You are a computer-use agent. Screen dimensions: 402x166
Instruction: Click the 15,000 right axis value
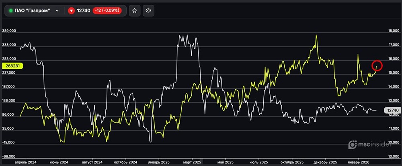coord(393,73)
